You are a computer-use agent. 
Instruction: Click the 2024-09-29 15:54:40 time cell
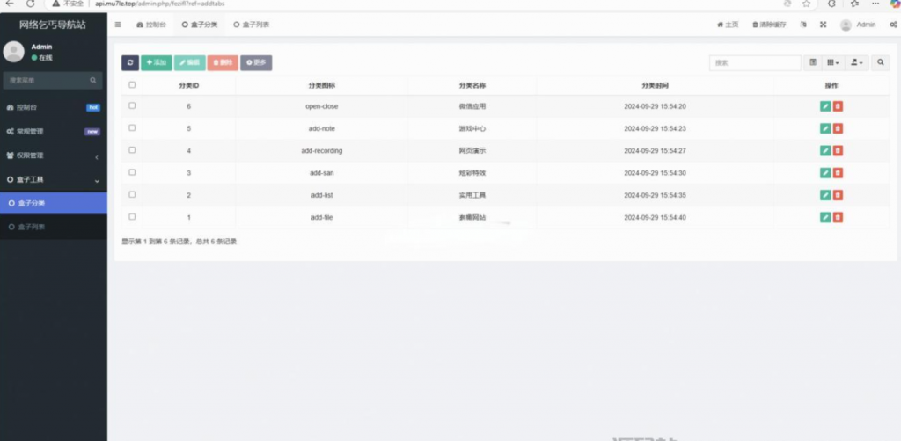click(x=655, y=217)
